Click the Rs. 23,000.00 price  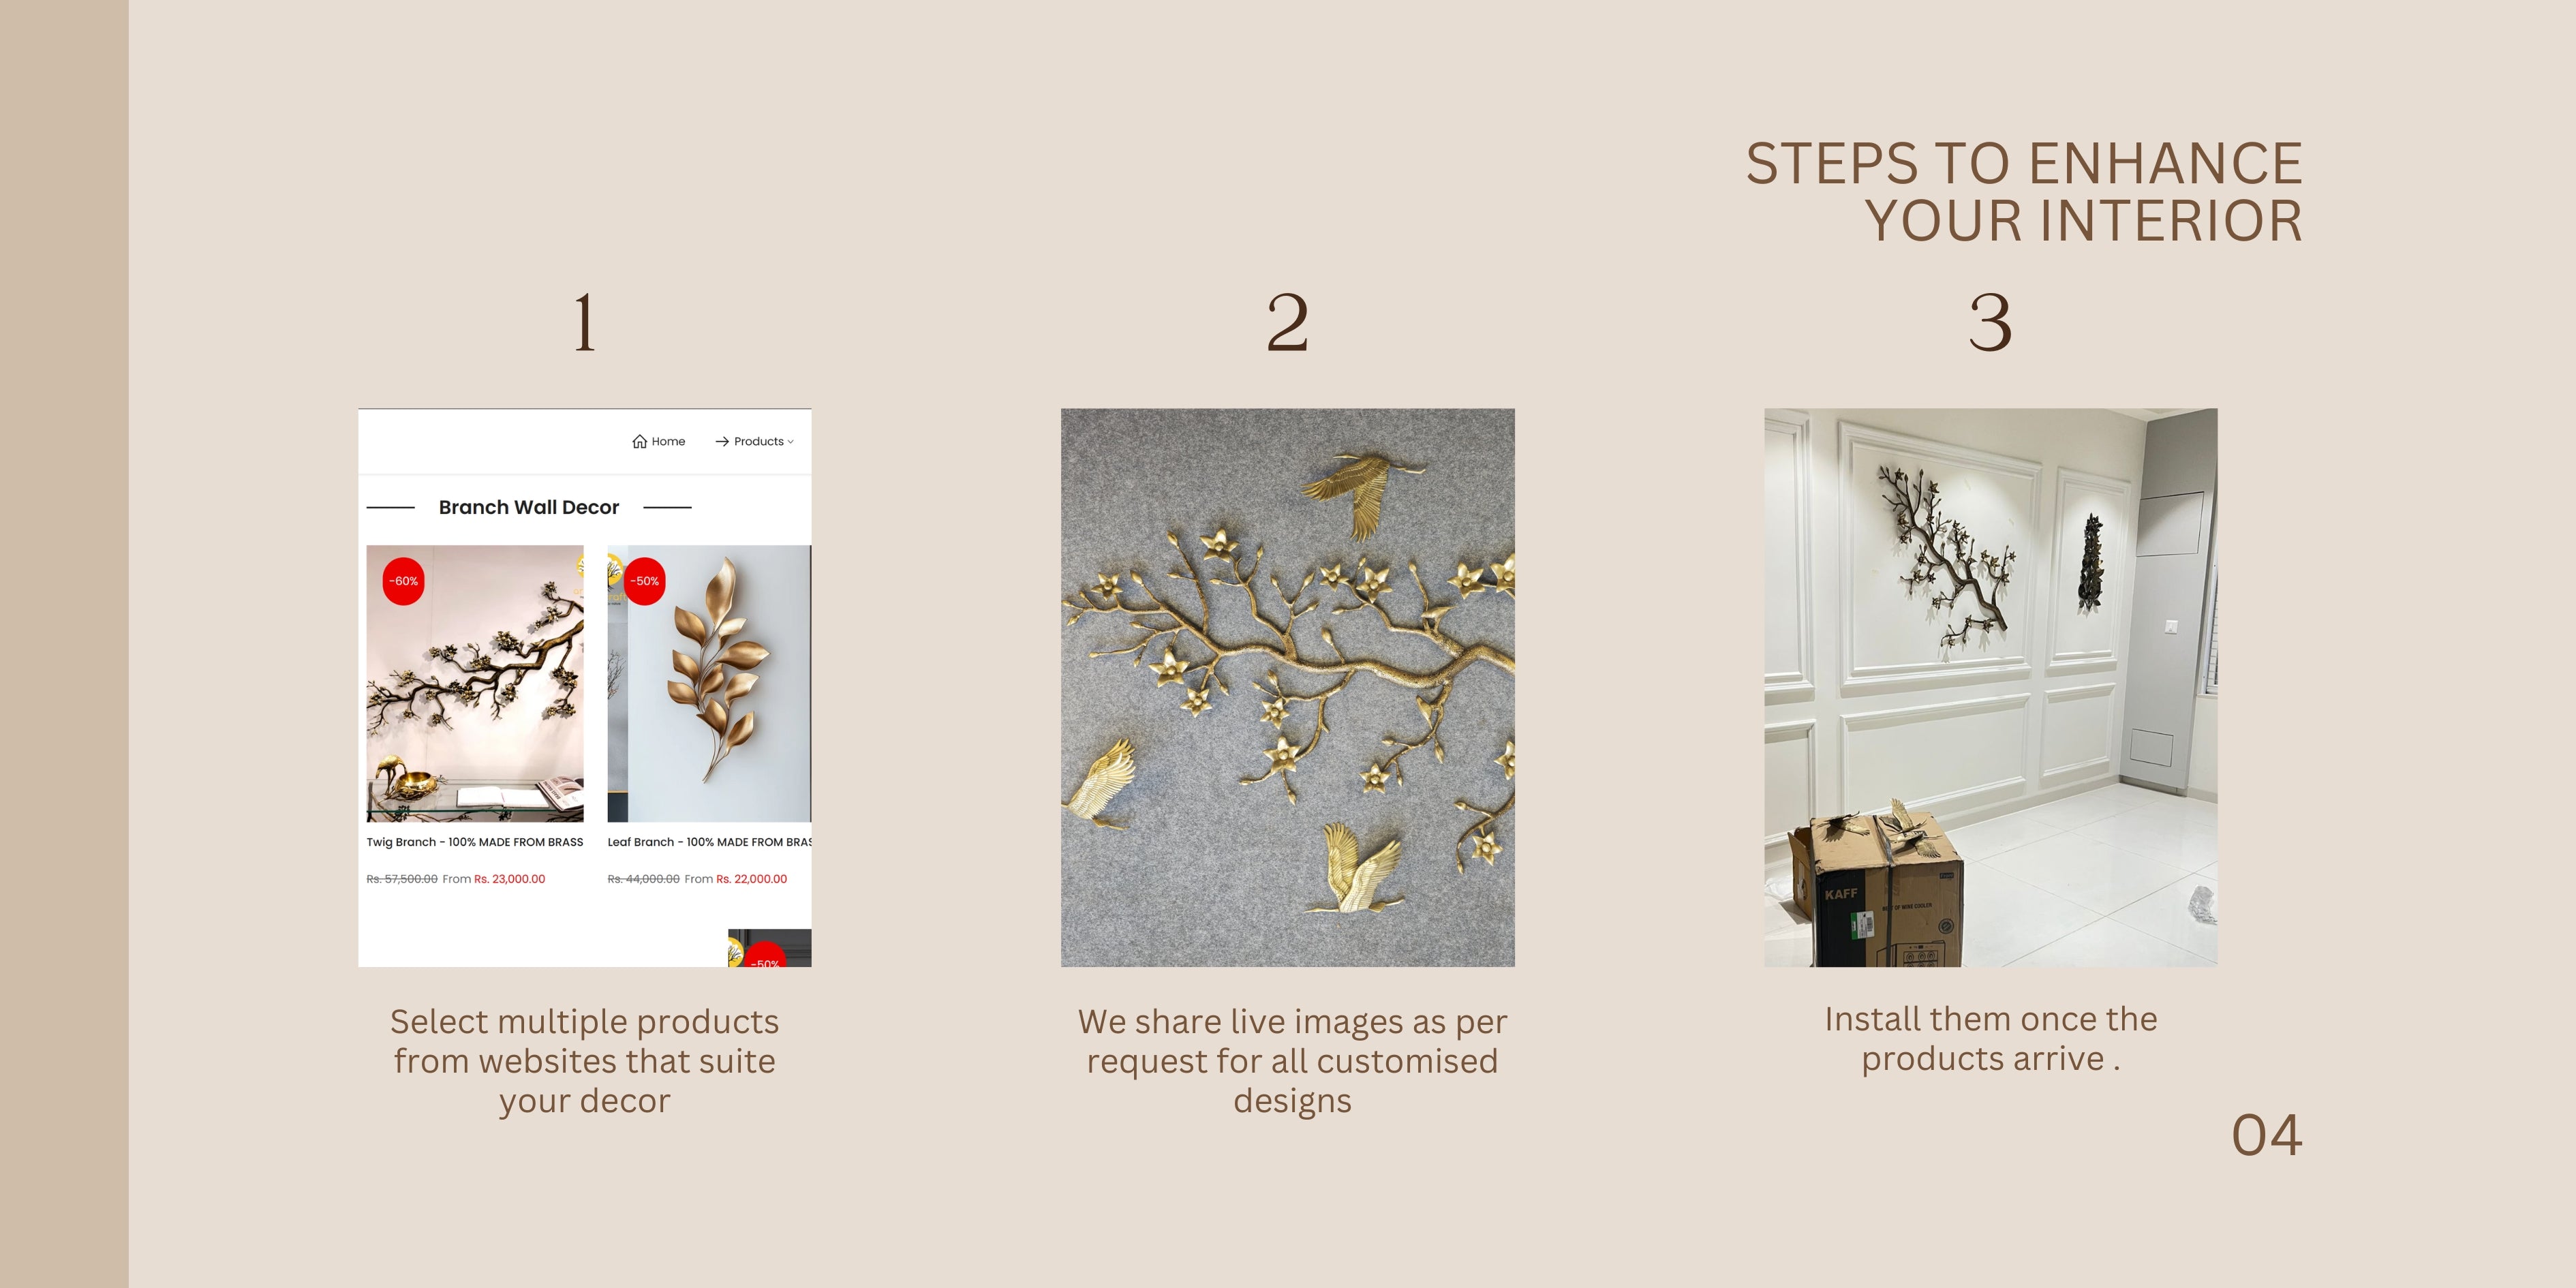tap(509, 879)
